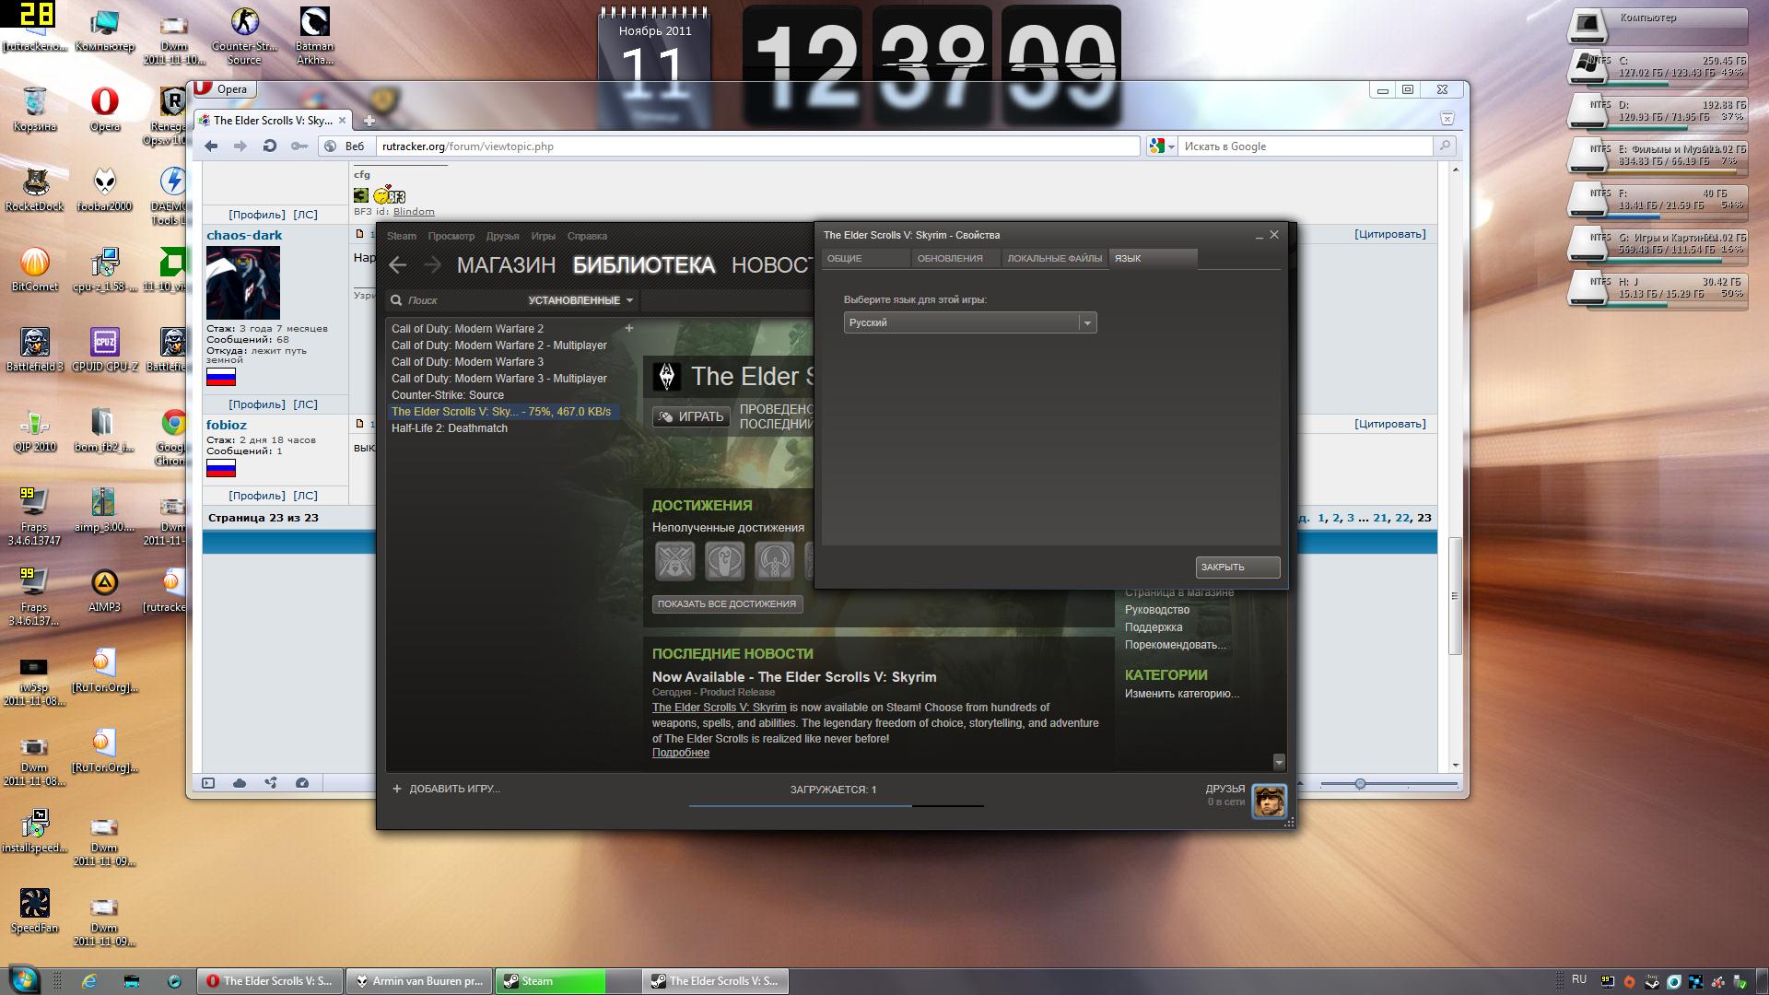Click Изменить категорию link
Screen dimensions: 1769x995
coord(1182,694)
